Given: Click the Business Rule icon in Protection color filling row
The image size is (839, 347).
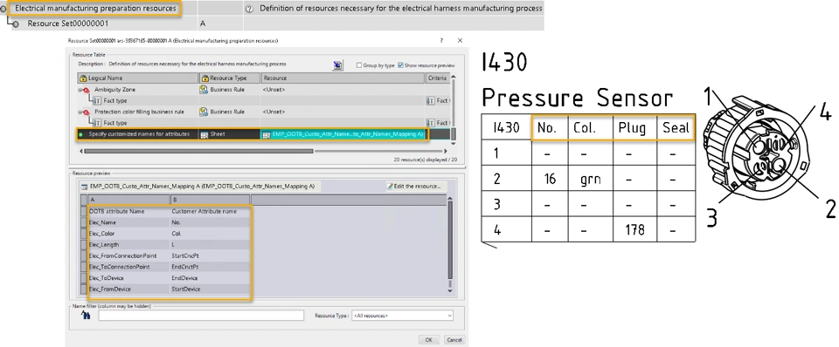Looking at the screenshot, I should click(x=204, y=112).
